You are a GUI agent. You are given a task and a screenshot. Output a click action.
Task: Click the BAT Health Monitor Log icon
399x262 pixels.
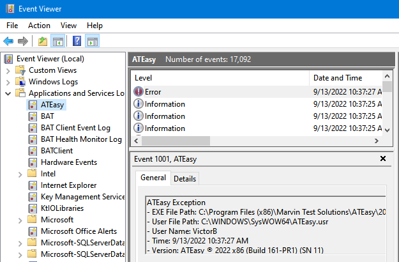pos(33,139)
